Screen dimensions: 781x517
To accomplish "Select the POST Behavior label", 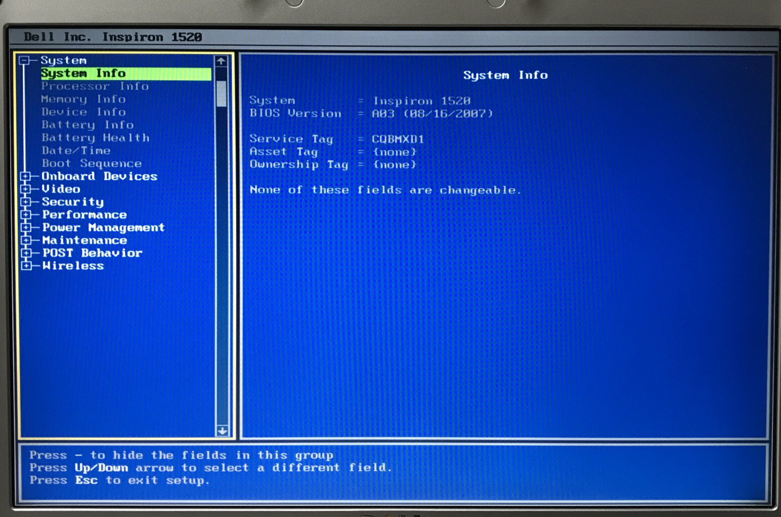I will tap(92, 253).
